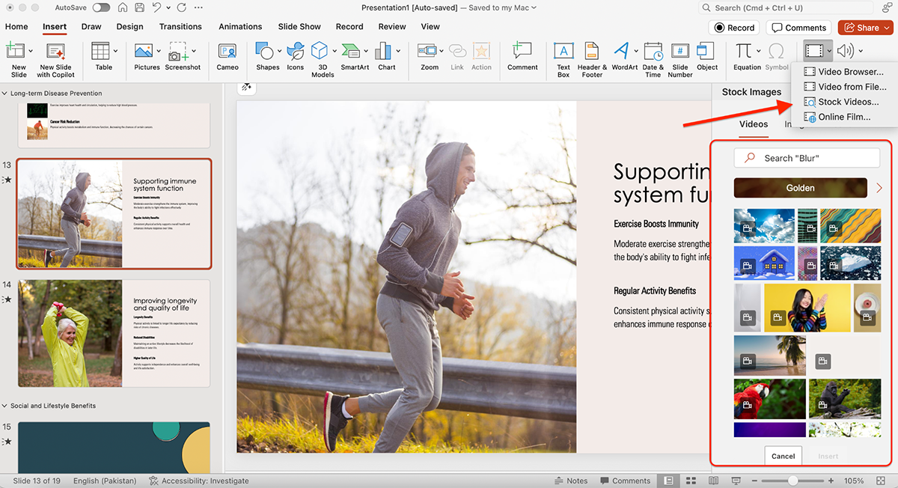
Task: Switch to Normal view in status bar
Action: [668, 481]
